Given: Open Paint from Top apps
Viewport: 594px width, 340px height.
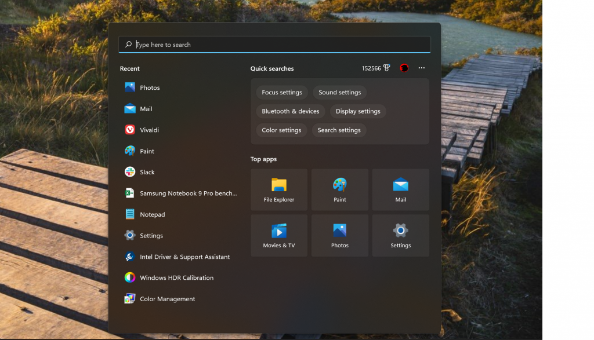Looking at the screenshot, I should (339, 189).
